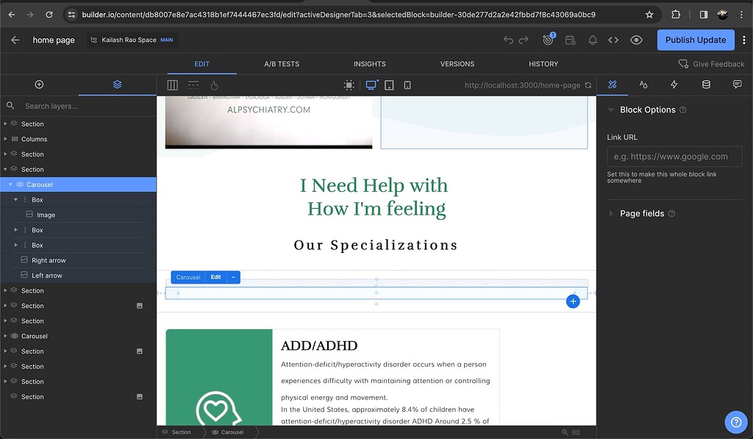The height and width of the screenshot is (439, 753).
Task: Click the Publish Update button
Action: pos(696,40)
